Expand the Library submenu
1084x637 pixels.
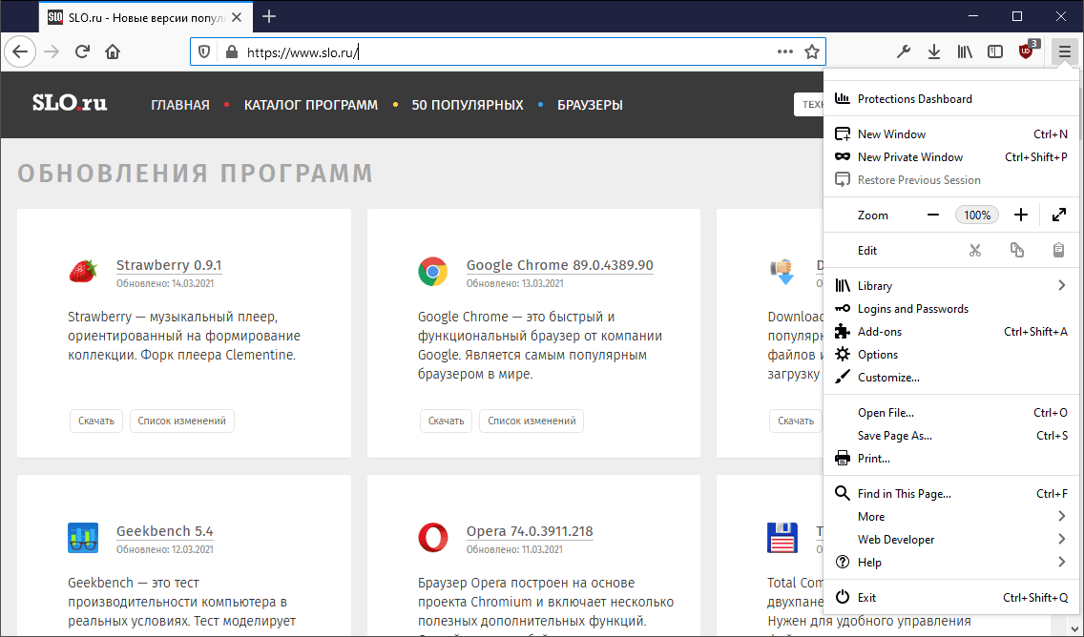pos(950,285)
